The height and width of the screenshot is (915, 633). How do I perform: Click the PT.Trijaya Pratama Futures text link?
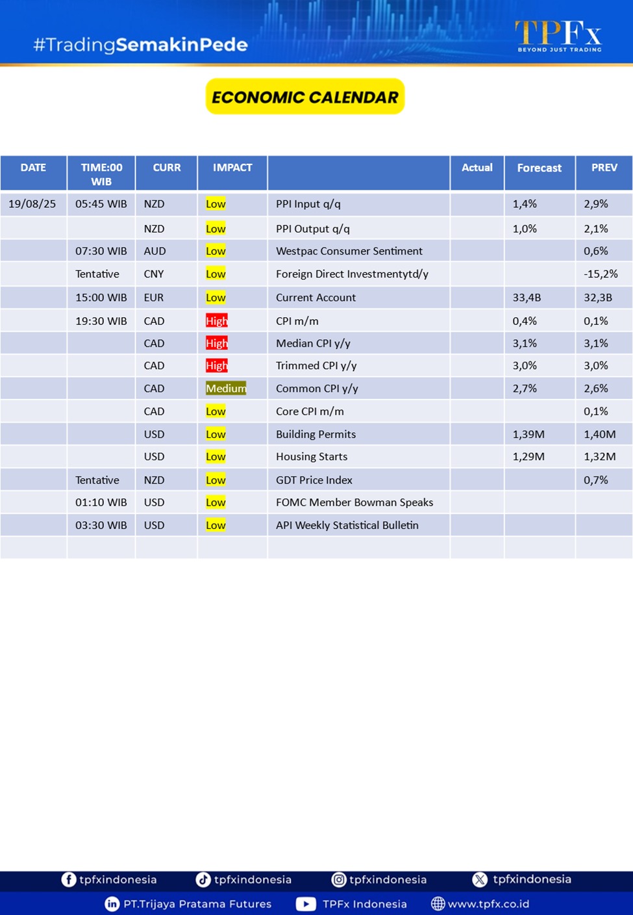tap(197, 904)
